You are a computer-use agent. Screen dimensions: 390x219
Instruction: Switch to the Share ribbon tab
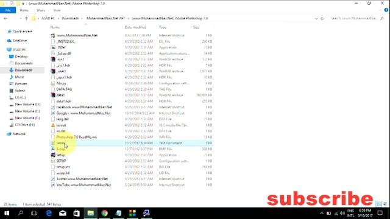41,10
